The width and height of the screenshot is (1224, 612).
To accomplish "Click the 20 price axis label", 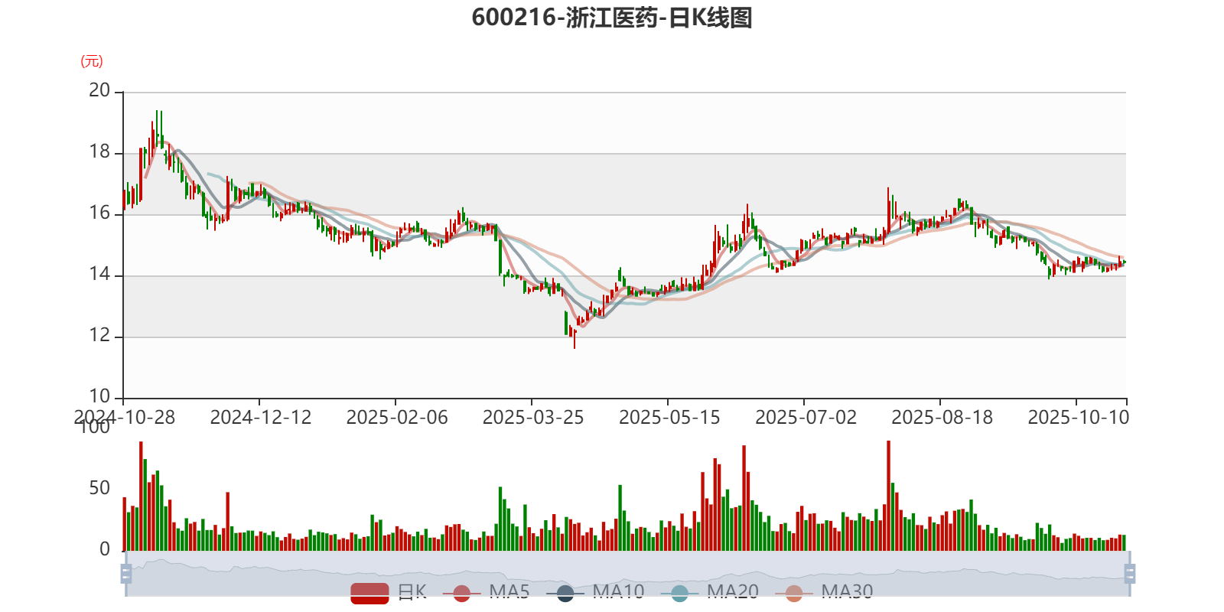I will click(99, 90).
